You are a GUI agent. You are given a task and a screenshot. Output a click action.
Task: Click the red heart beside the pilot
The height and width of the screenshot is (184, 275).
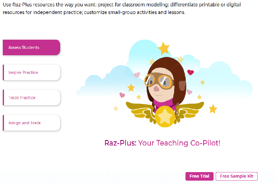click(x=190, y=72)
